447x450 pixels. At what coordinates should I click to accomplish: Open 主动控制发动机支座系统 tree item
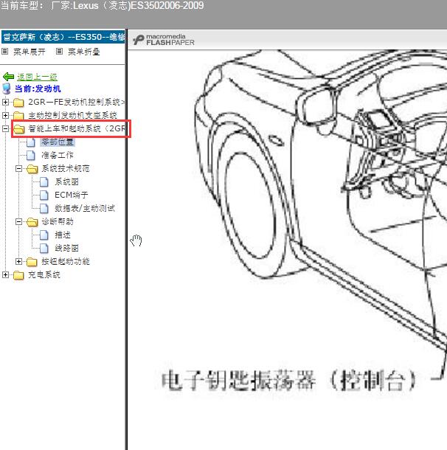click(72, 115)
